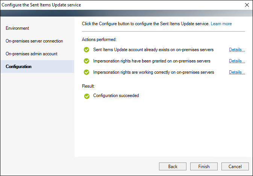Cancel the configuration wizard
The height and width of the screenshot is (176, 253).
pos(235,167)
